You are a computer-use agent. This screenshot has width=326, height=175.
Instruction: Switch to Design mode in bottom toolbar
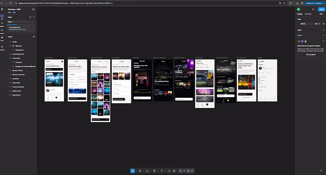[x=184, y=171]
